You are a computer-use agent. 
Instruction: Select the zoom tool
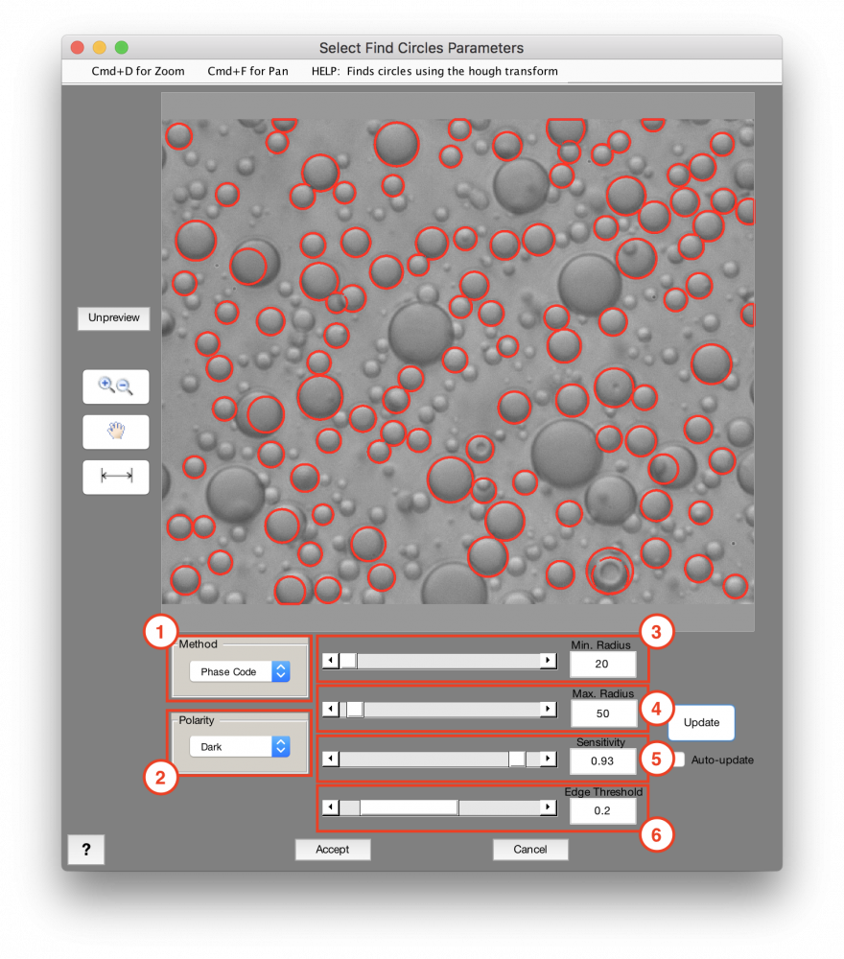(115, 386)
